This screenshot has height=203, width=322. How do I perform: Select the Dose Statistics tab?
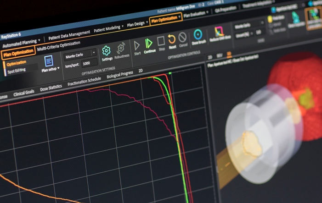click(51, 88)
